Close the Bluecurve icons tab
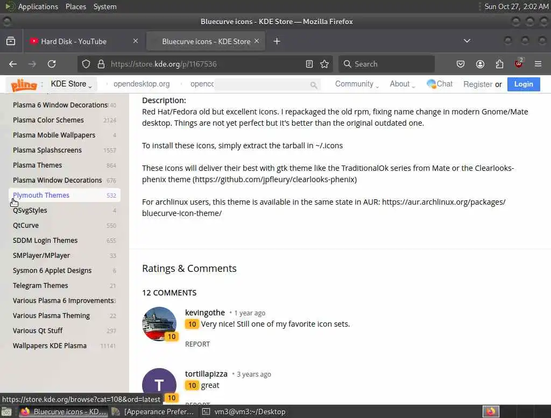Screen dimensions: 551x418 click(x=257, y=41)
